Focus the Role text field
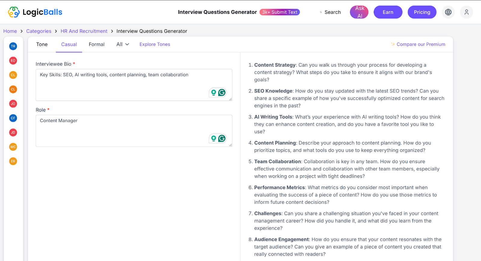481x261 pixels. 134,131
